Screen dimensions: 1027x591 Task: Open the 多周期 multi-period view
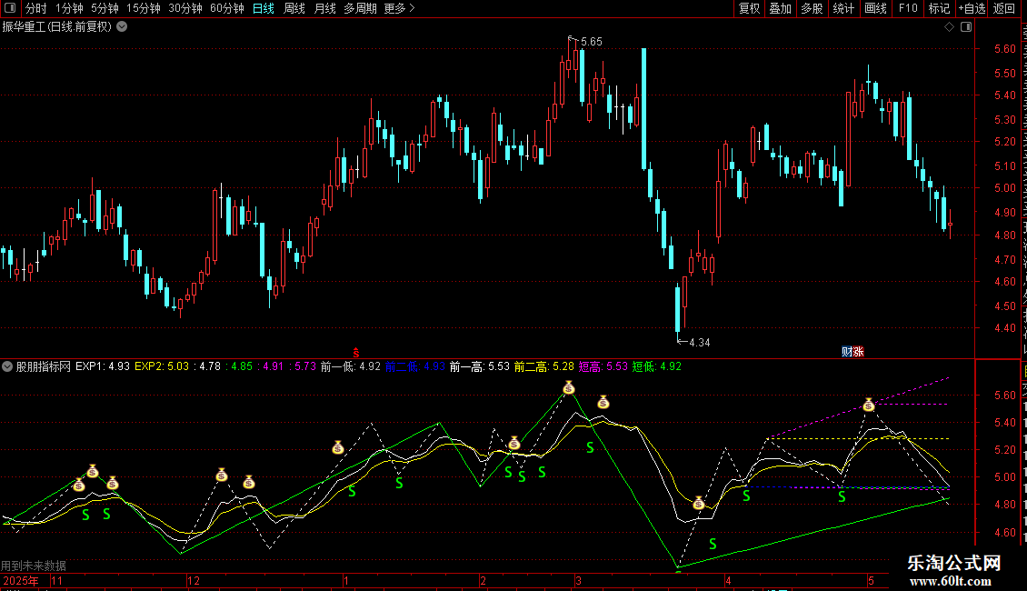(x=360, y=8)
